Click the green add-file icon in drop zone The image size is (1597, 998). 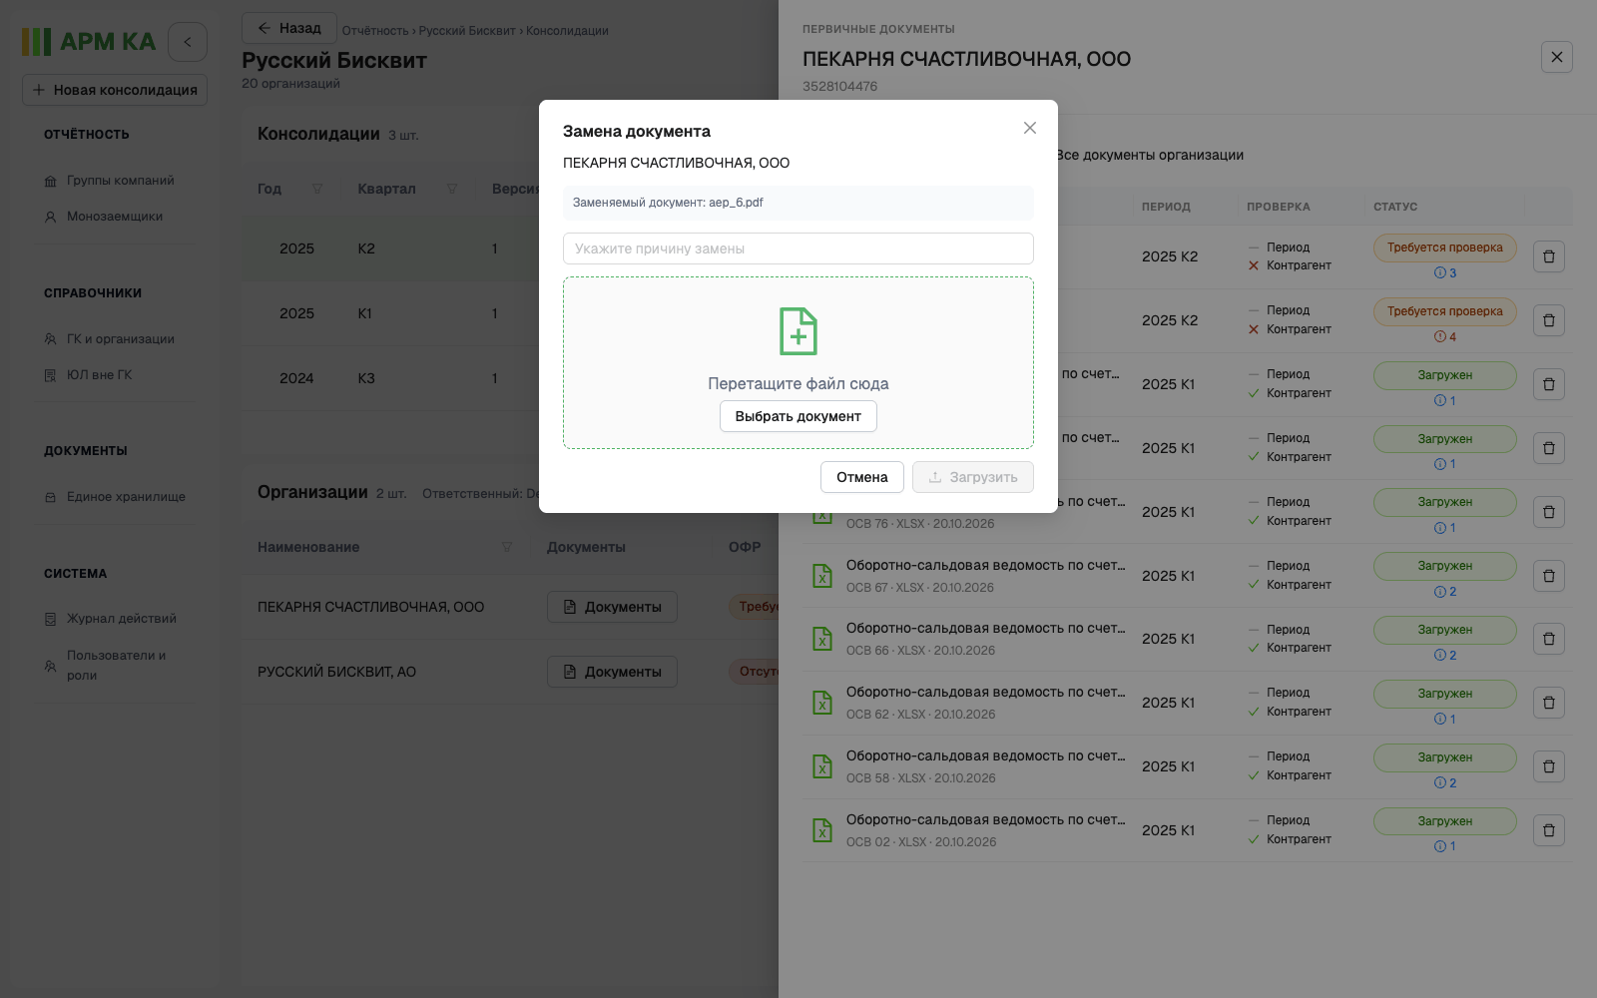798,331
